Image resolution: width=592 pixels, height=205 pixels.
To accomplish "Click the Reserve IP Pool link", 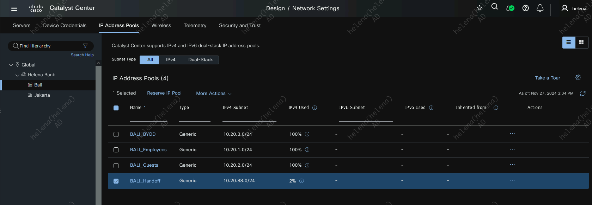I will [x=164, y=93].
